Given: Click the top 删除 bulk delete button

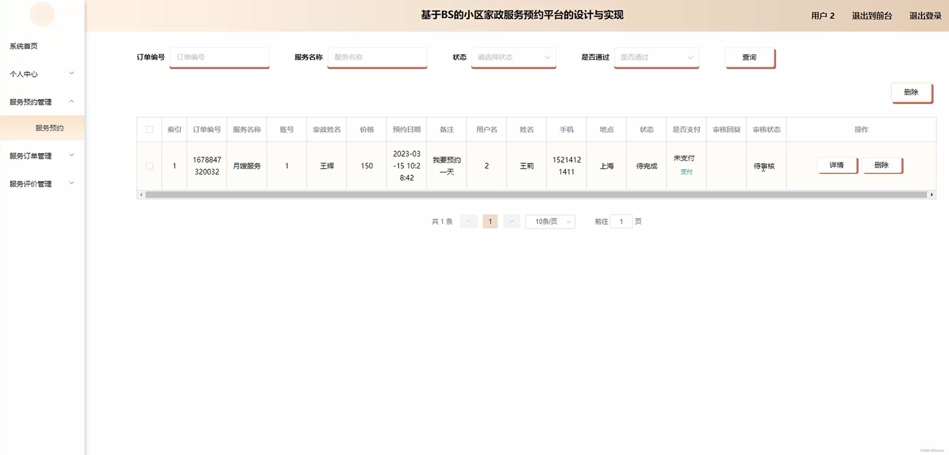Looking at the screenshot, I should (912, 92).
